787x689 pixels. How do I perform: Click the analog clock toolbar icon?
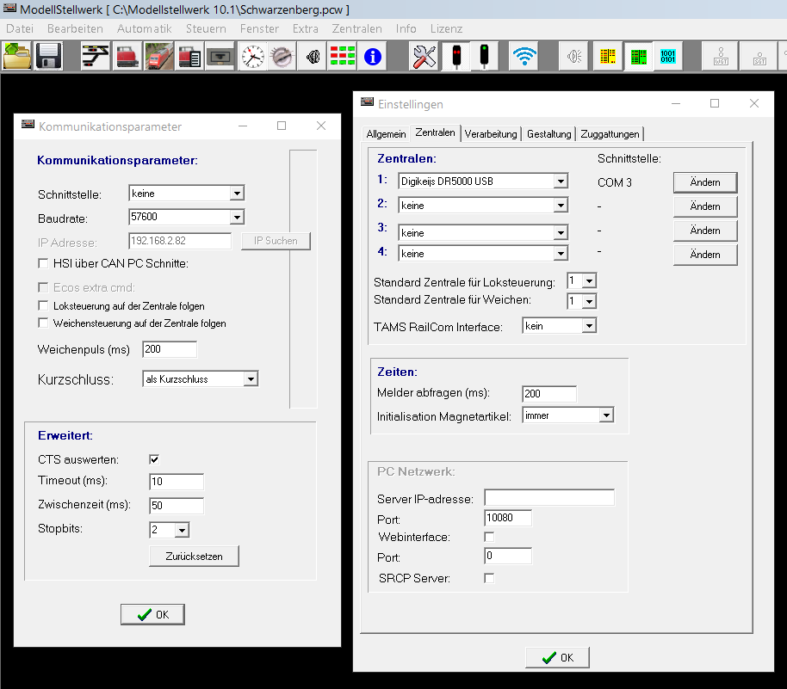(x=252, y=56)
